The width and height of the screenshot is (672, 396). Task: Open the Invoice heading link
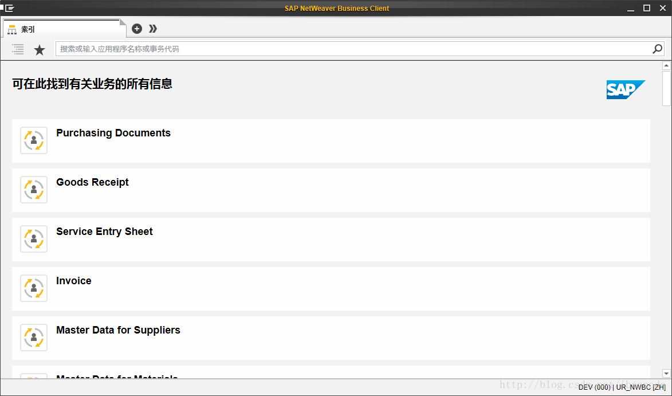(74, 281)
